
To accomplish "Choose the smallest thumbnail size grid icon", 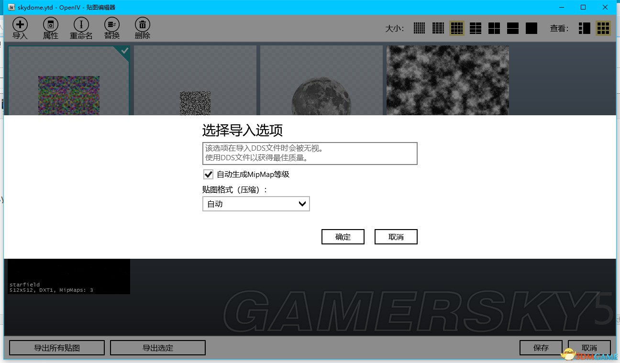I will tap(420, 28).
